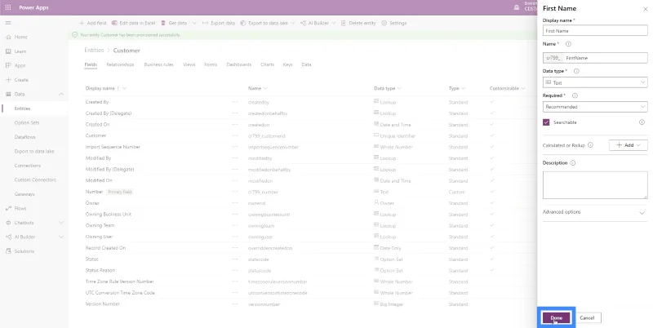Click the Owning Business Unit row
The width and height of the screenshot is (653, 328).
click(309, 215)
